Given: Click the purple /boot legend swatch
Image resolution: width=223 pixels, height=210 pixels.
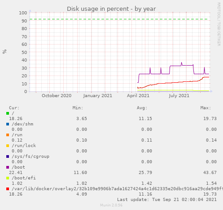Looking at the screenshot, I should pyautogui.click(x=8, y=167).
